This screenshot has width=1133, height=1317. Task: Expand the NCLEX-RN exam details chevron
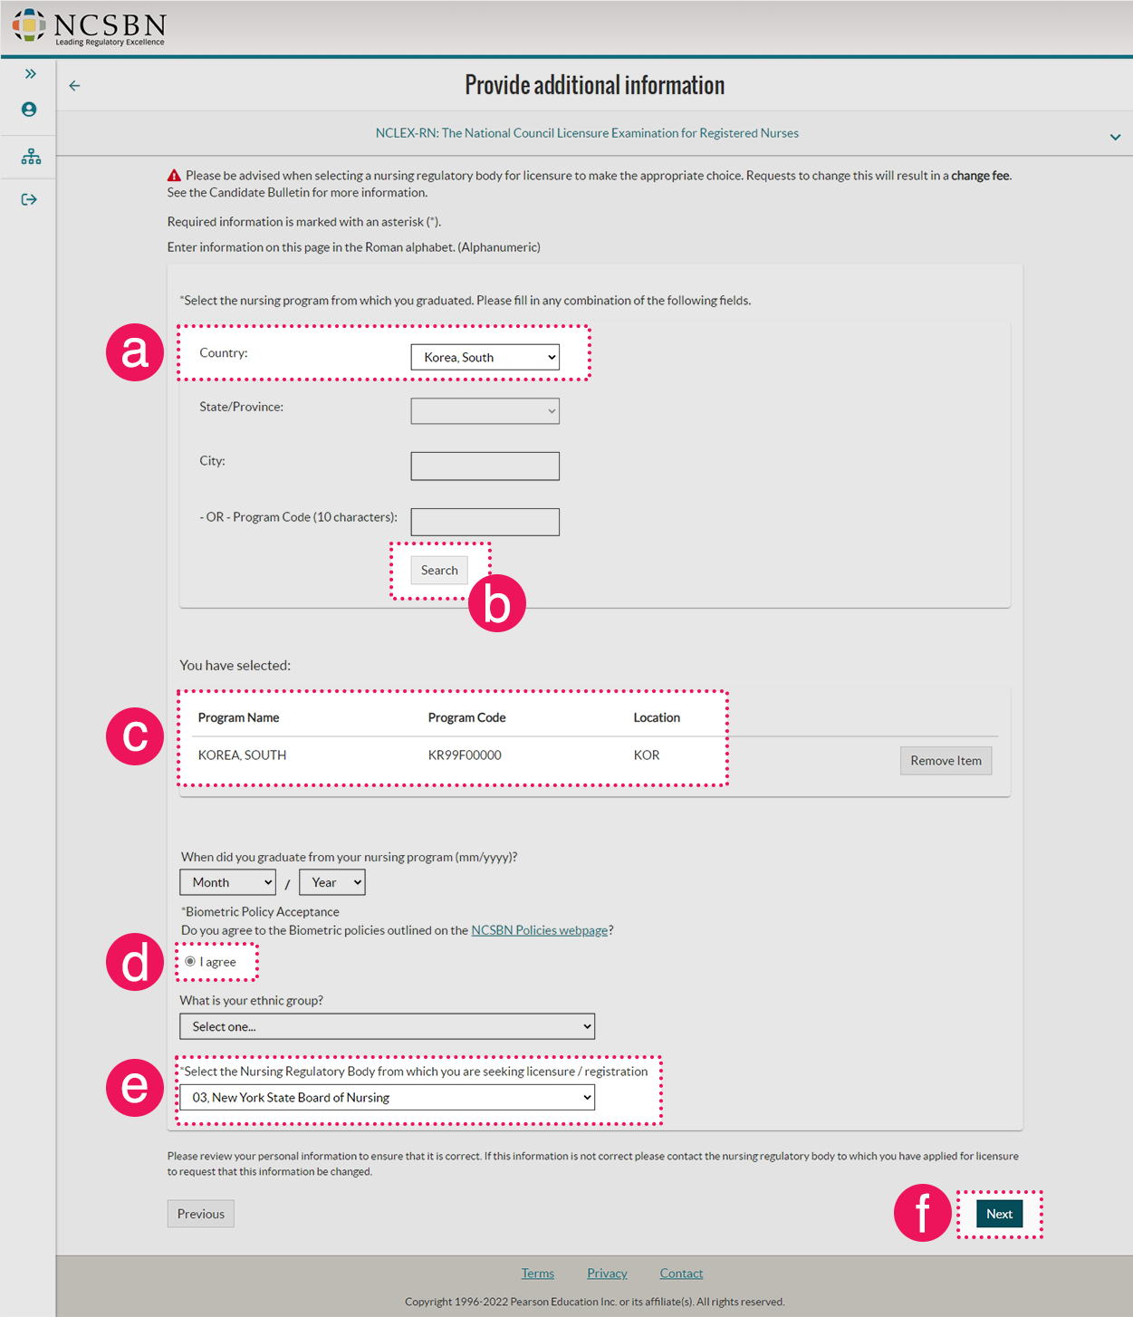(x=1115, y=137)
